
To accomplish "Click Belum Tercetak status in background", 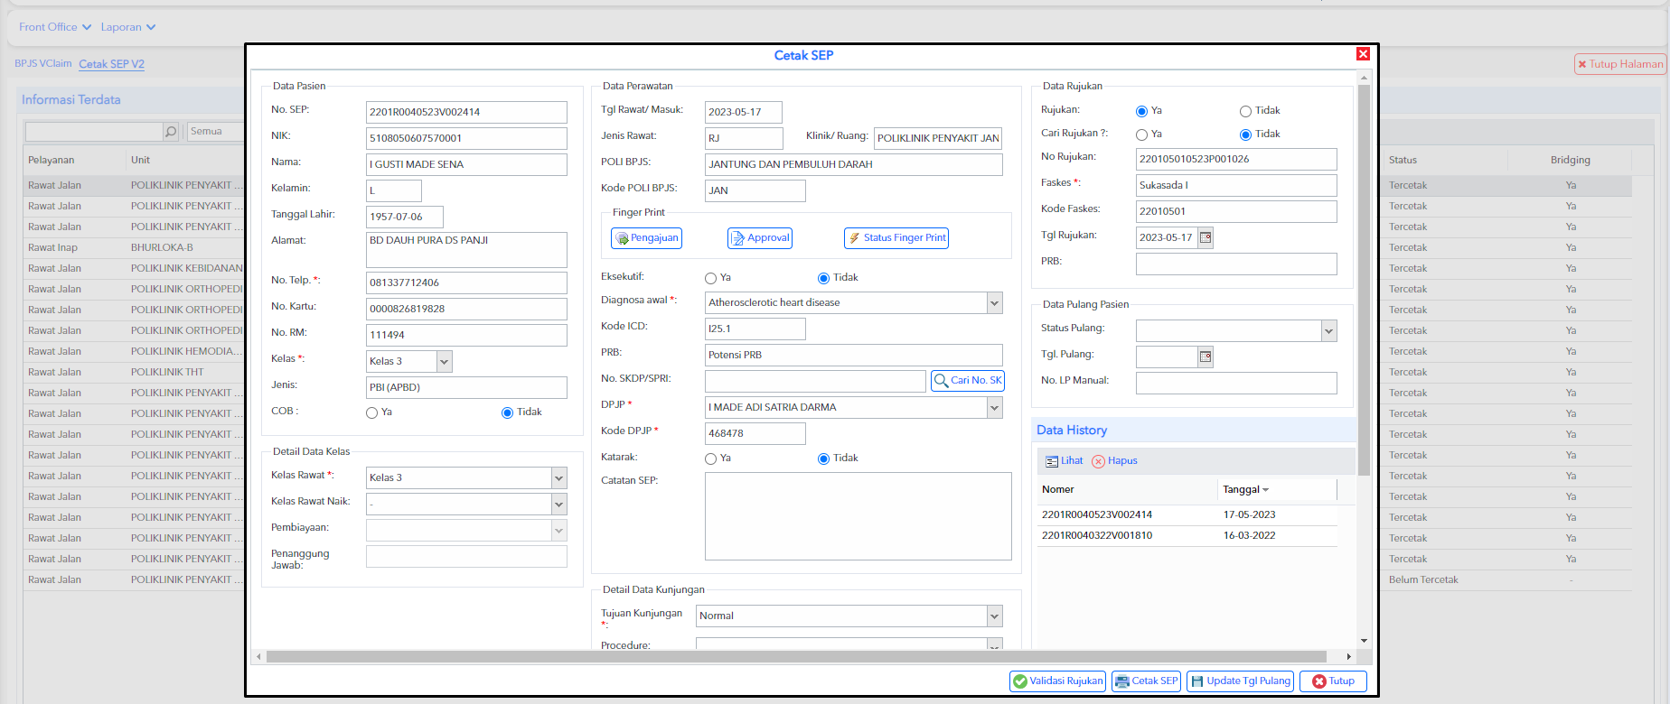I will (1423, 580).
